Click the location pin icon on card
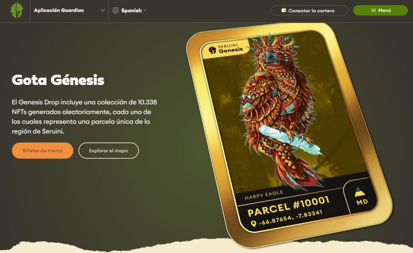The image size is (413, 253). tap(254, 224)
